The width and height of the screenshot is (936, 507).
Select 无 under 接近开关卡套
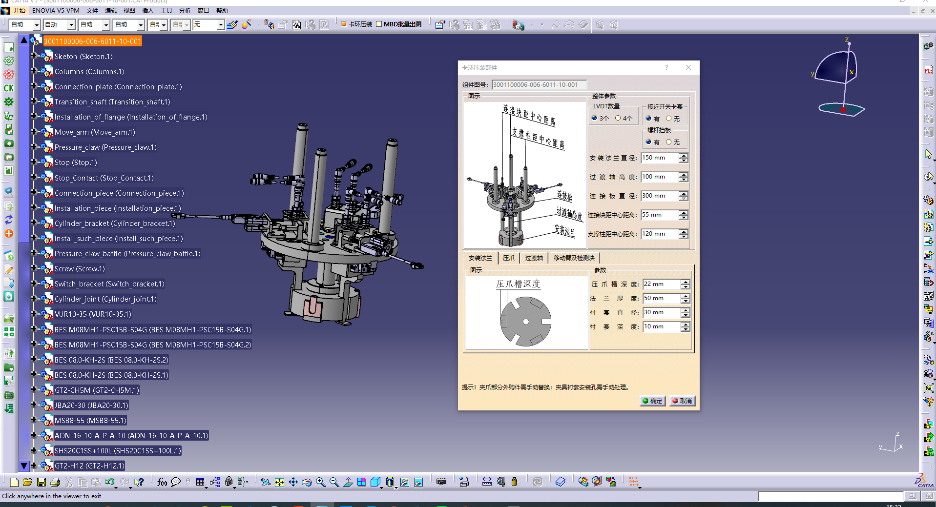coord(668,119)
